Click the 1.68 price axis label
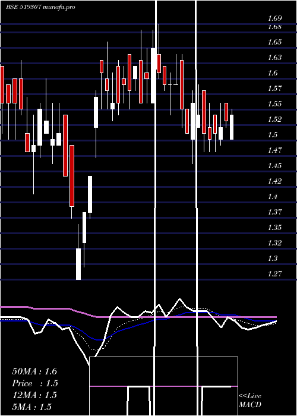Image resolution: width=297 pixels, height=416 pixels. pos(274,27)
